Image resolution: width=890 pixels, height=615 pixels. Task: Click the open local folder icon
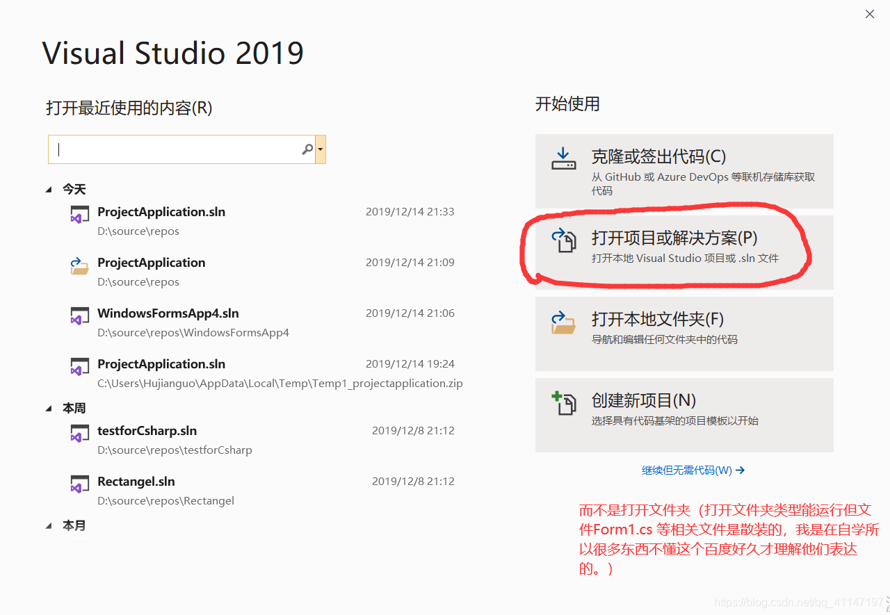tap(564, 322)
